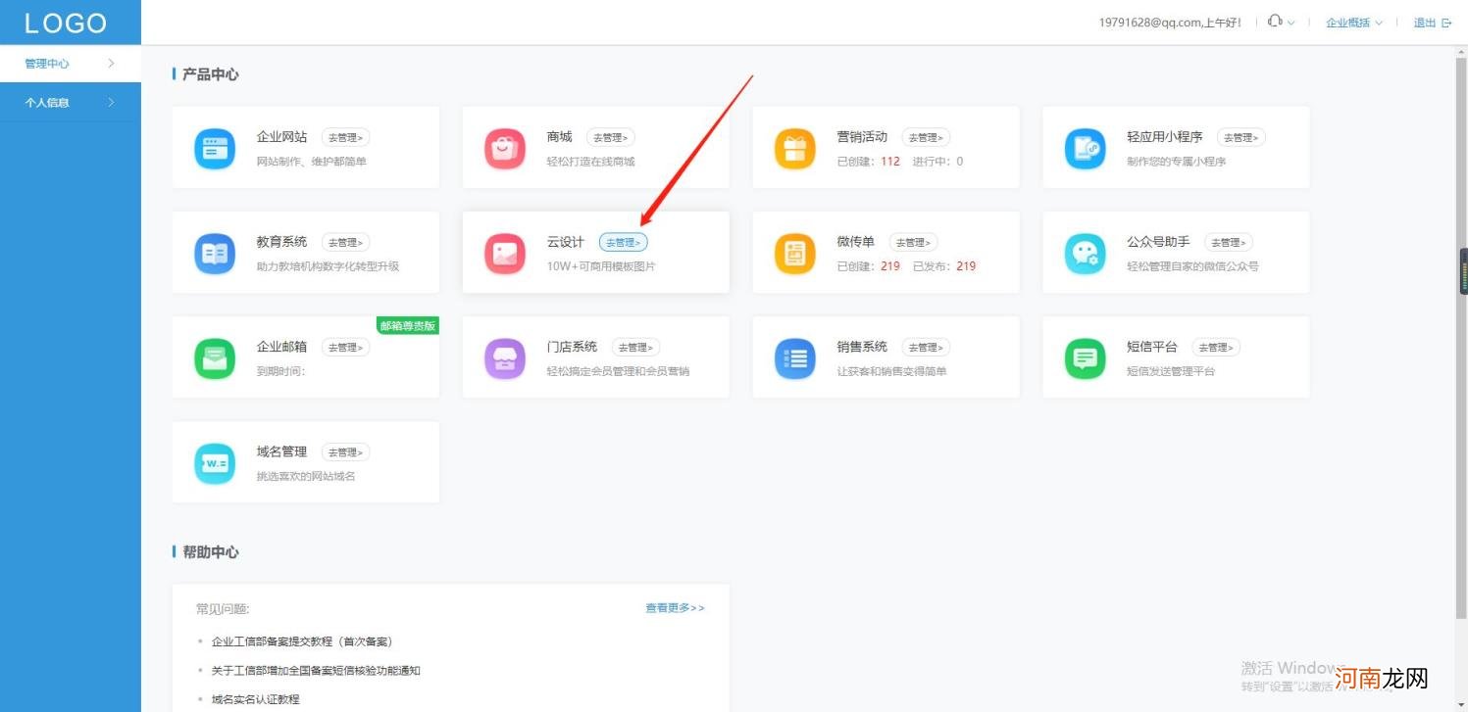
Task: Click the 轻松搞定会员管理和会员营销 description
Action: tap(618, 371)
